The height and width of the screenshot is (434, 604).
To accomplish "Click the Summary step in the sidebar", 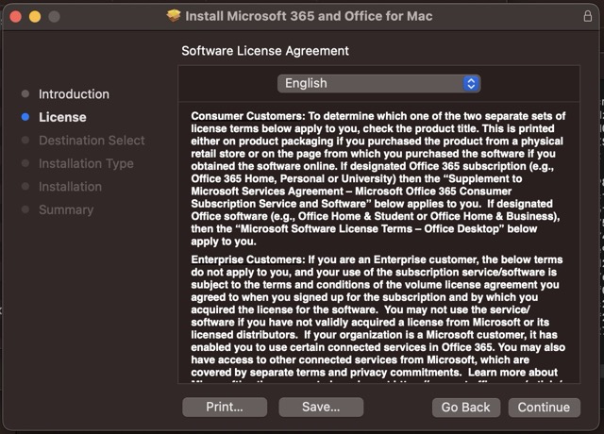I will (x=66, y=209).
